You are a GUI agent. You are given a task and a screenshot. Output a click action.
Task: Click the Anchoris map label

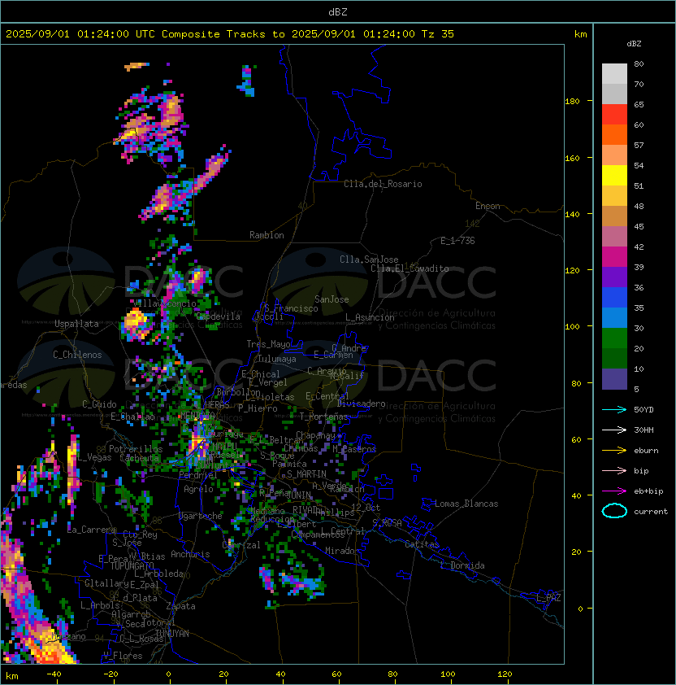(190, 554)
